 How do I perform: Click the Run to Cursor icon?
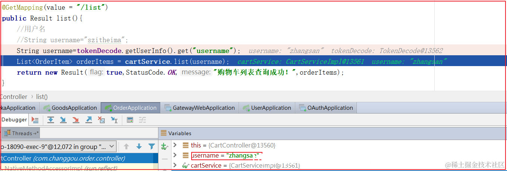[x=114, y=120]
